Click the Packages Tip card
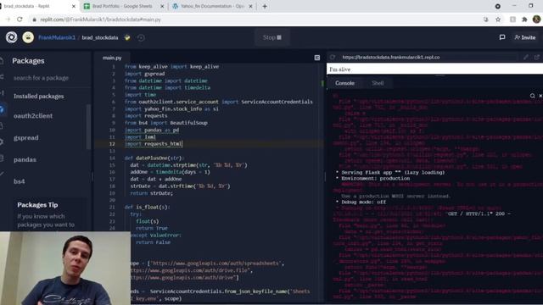 point(51,214)
